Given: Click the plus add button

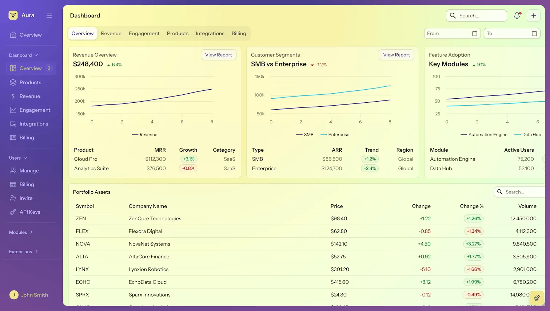Looking at the screenshot, I should 534,16.
